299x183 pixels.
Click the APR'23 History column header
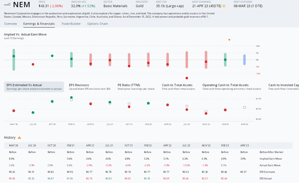[x=244, y=146]
